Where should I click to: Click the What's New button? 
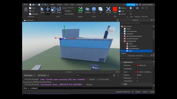[x=131, y=5]
